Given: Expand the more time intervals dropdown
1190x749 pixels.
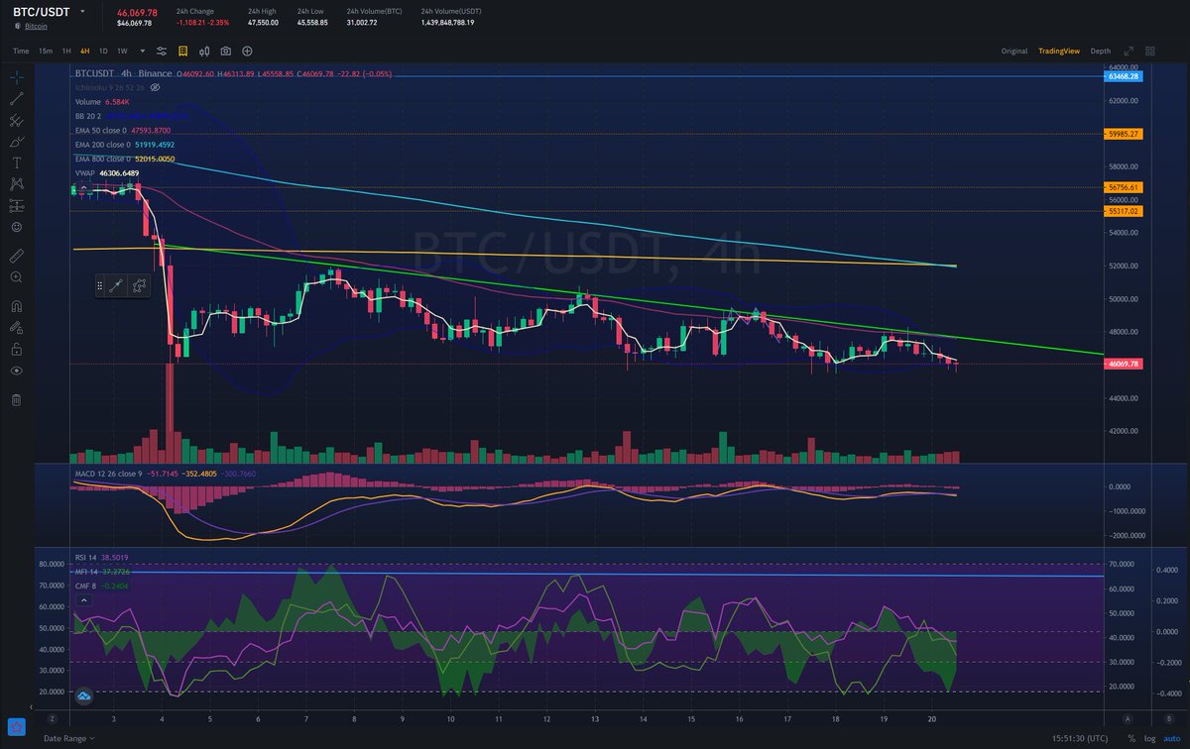Looking at the screenshot, I should pyautogui.click(x=144, y=51).
